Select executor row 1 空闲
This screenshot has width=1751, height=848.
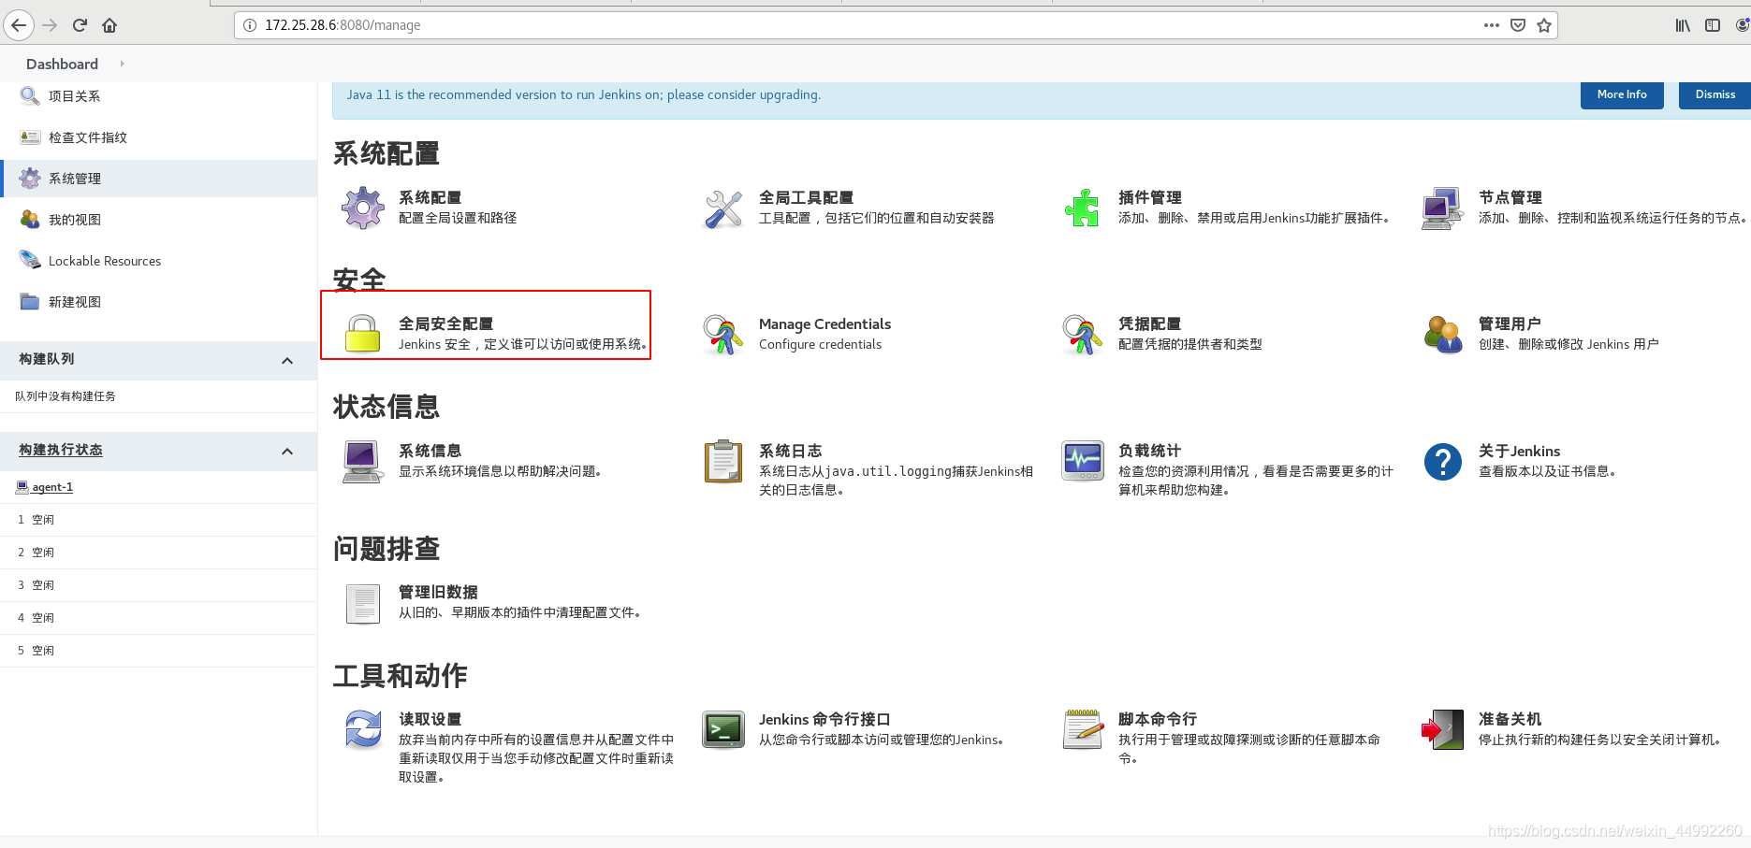click(159, 520)
